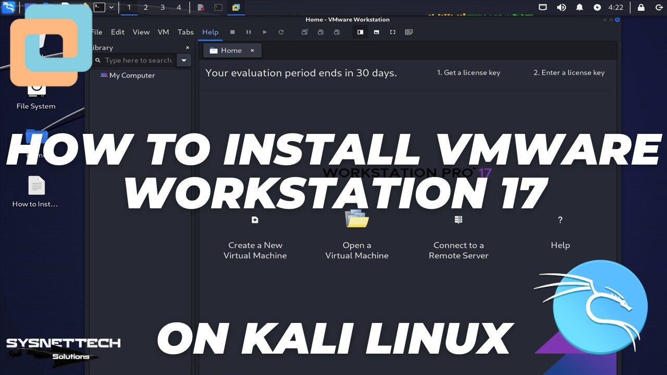
Task: Open the power manager tray icon
Action: 597,7
